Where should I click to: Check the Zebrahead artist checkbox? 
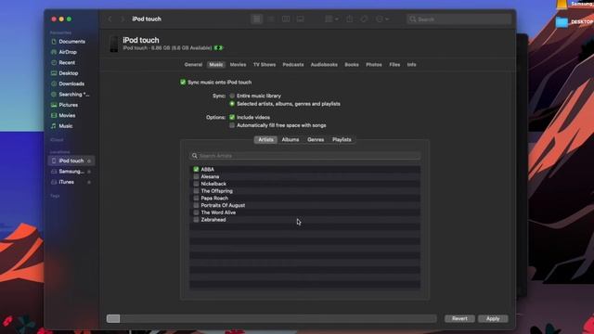pos(196,220)
